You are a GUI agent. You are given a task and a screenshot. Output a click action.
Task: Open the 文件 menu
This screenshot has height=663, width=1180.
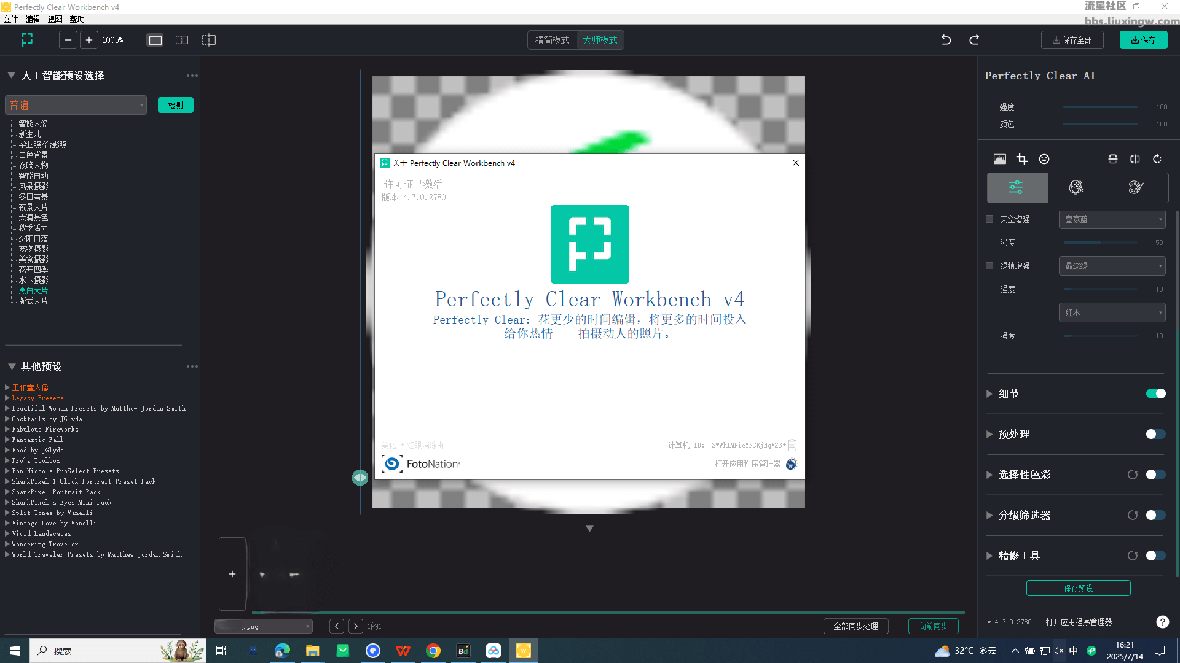click(x=11, y=19)
